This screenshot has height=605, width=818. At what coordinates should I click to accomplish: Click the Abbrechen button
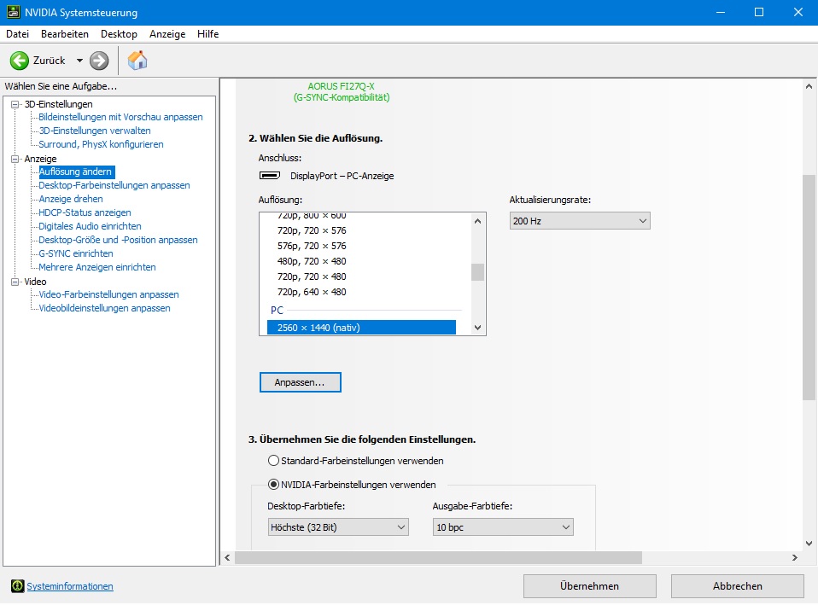pyautogui.click(x=737, y=586)
